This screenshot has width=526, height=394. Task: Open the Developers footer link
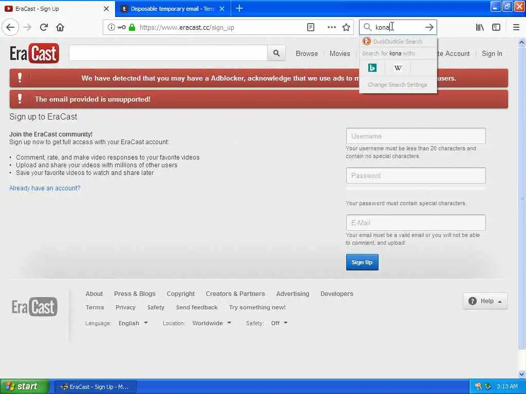click(x=337, y=294)
